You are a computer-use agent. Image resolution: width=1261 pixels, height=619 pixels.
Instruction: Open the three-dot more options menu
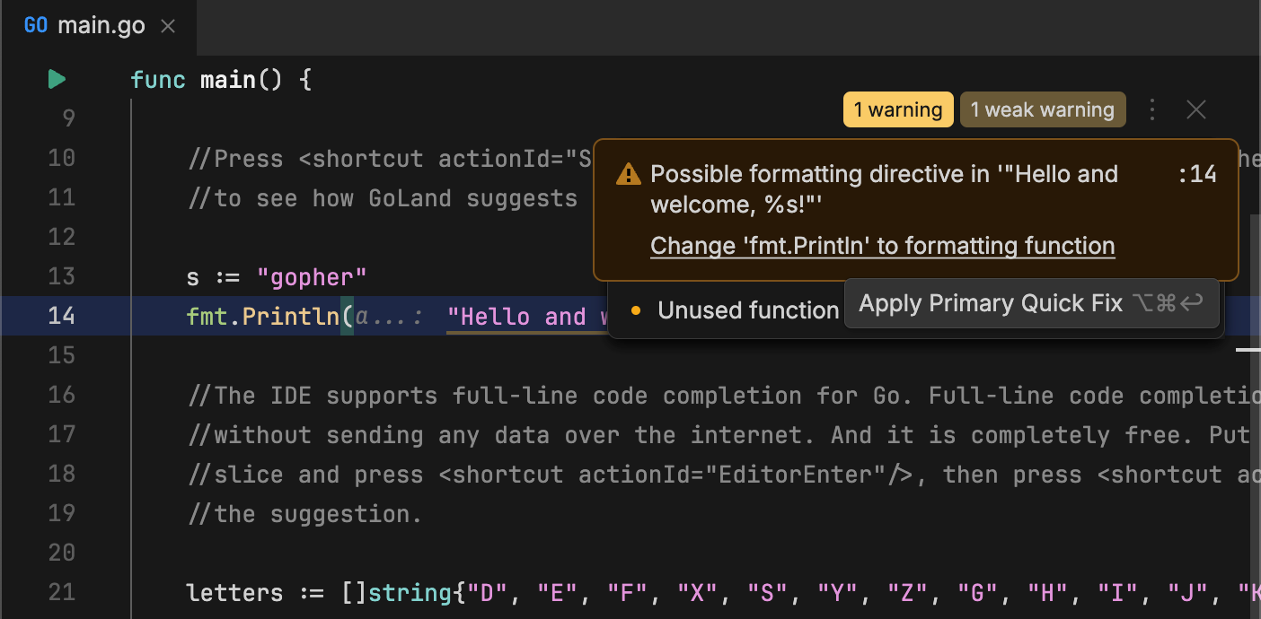pyautogui.click(x=1152, y=110)
